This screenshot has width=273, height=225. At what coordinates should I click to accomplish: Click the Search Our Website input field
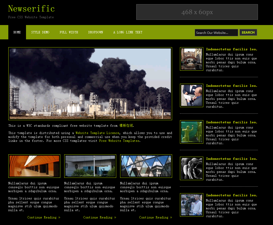(216, 33)
